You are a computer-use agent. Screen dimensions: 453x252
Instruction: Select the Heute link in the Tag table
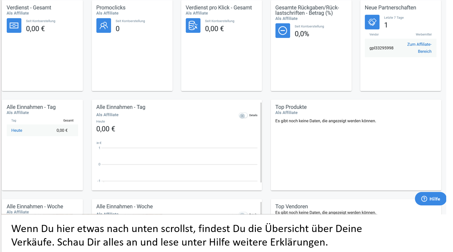17,130
